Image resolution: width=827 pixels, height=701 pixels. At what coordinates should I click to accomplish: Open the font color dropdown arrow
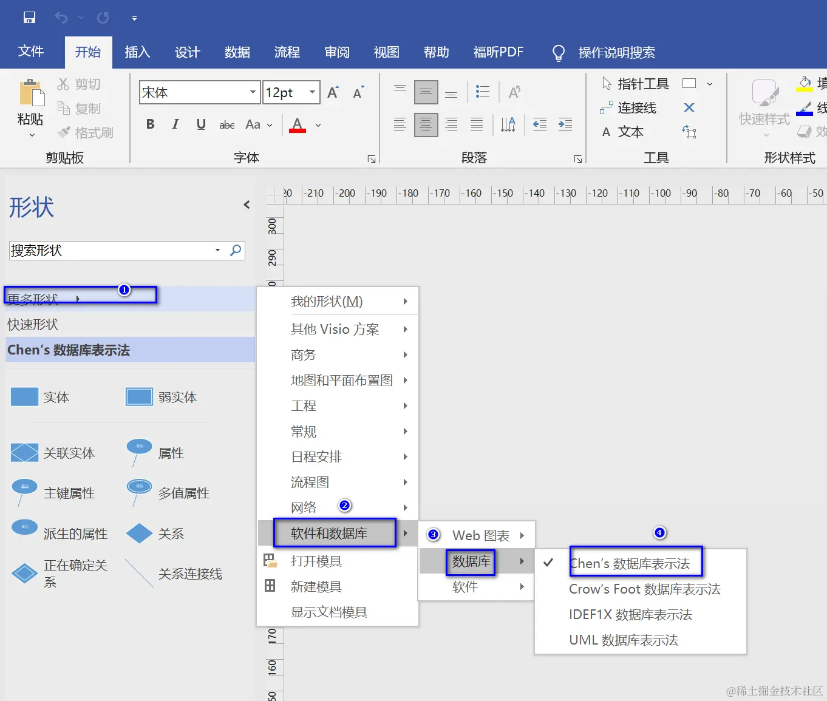(x=318, y=126)
